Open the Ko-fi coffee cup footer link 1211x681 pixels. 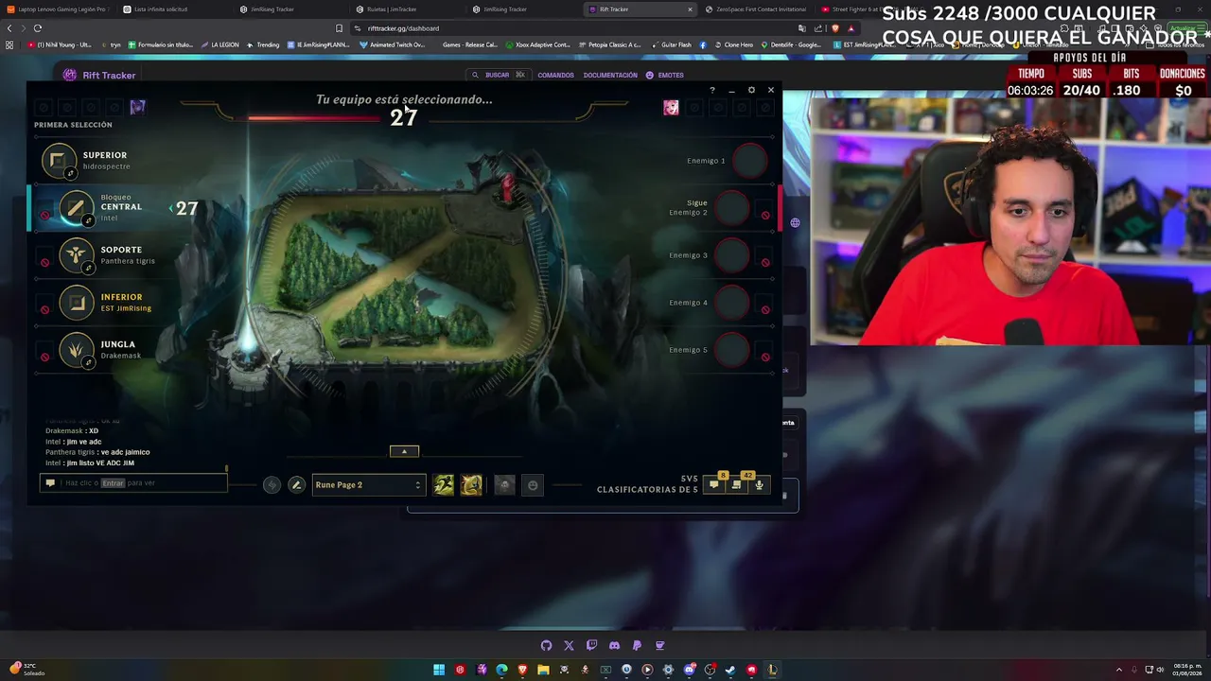point(659,646)
